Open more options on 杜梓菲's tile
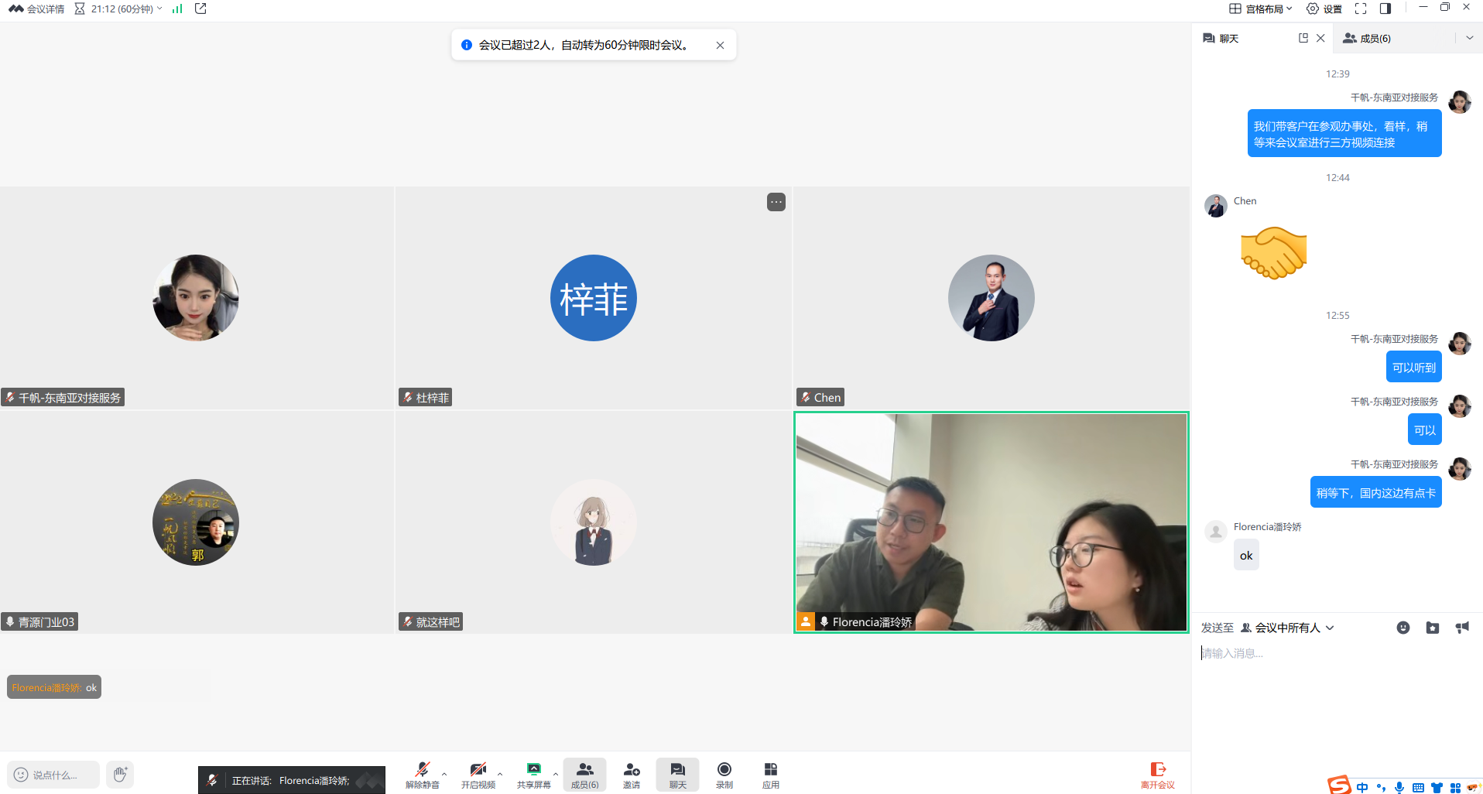 [x=776, y=202]
